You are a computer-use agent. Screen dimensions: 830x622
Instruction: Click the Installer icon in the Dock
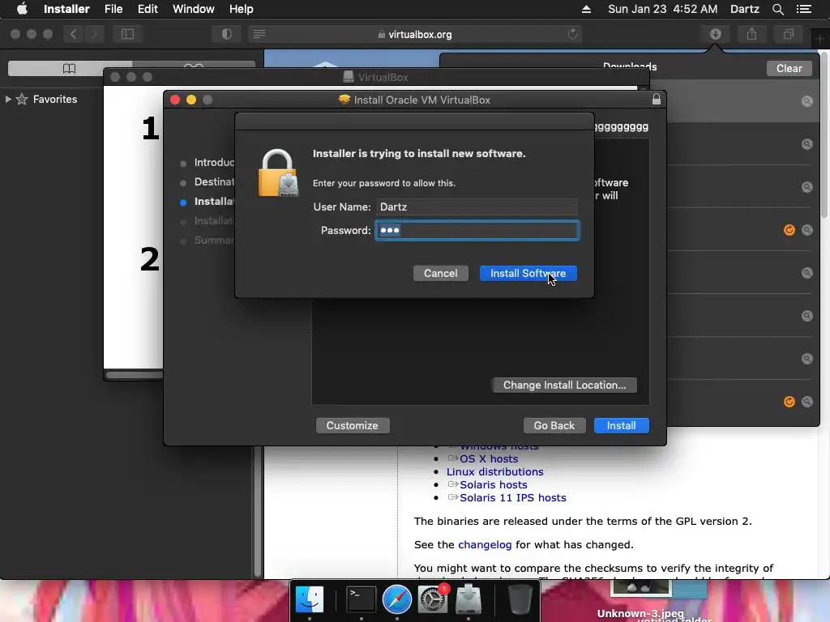(x=468, y=600)
